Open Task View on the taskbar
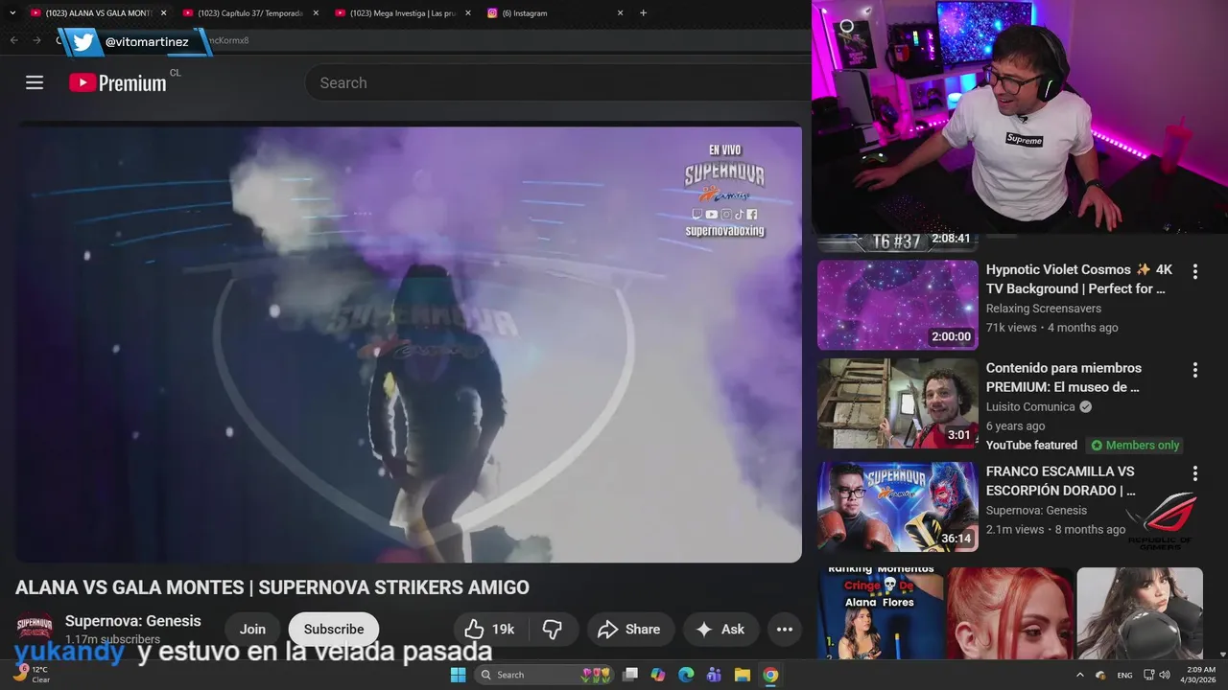 coord(630,675)
